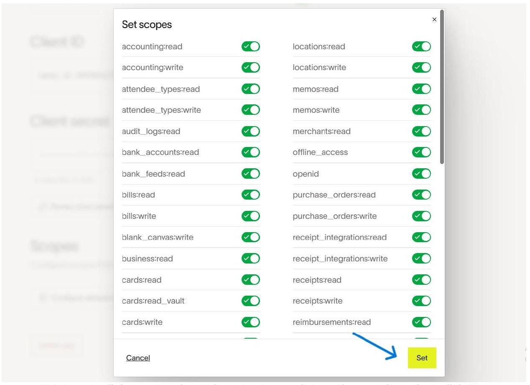Turn off locations:write scope
Image resolution: width=530 pixels, height=385 pixels.
click(421, 67)
